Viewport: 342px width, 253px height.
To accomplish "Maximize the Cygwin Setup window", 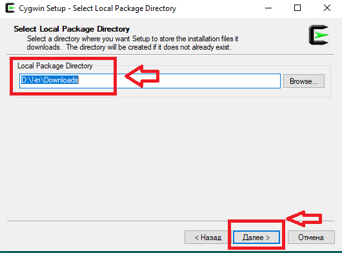I will coord(297,8).
